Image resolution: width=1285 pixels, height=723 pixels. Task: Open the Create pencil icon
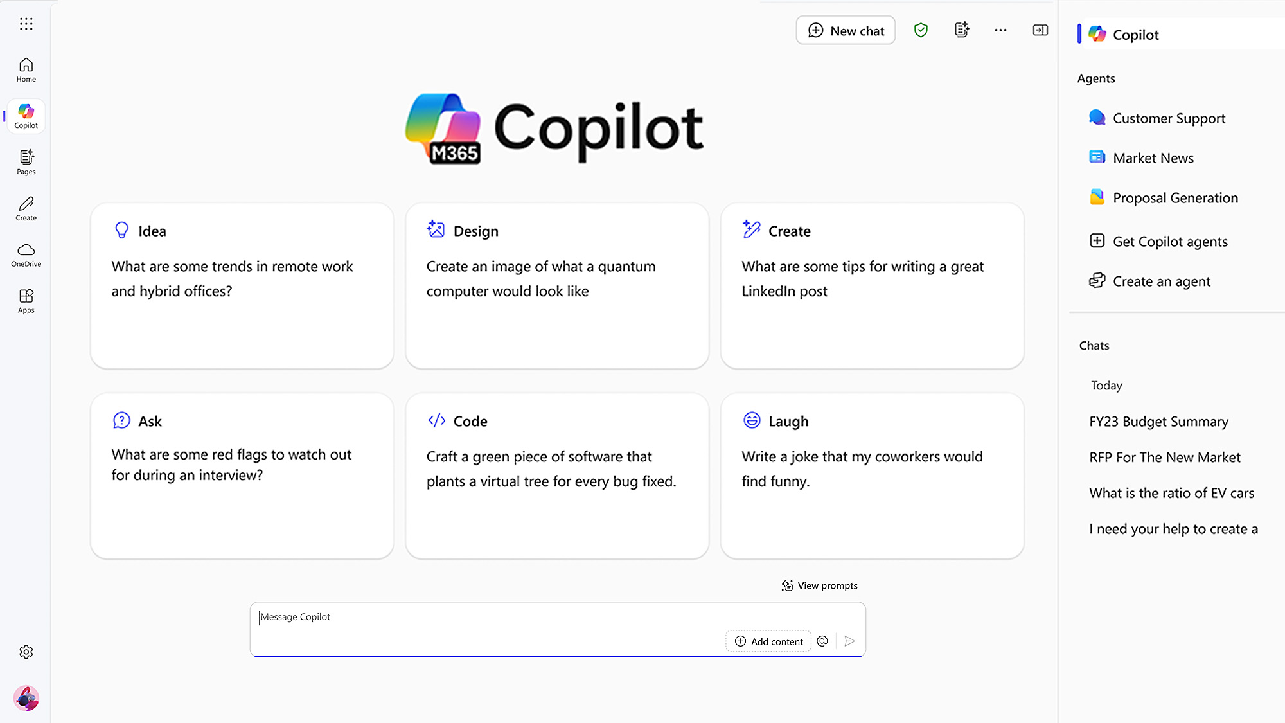click(26, 208)
